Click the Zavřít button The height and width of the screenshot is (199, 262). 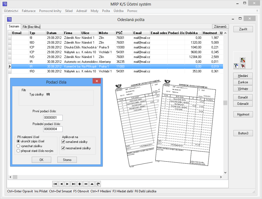coord(243,29)
